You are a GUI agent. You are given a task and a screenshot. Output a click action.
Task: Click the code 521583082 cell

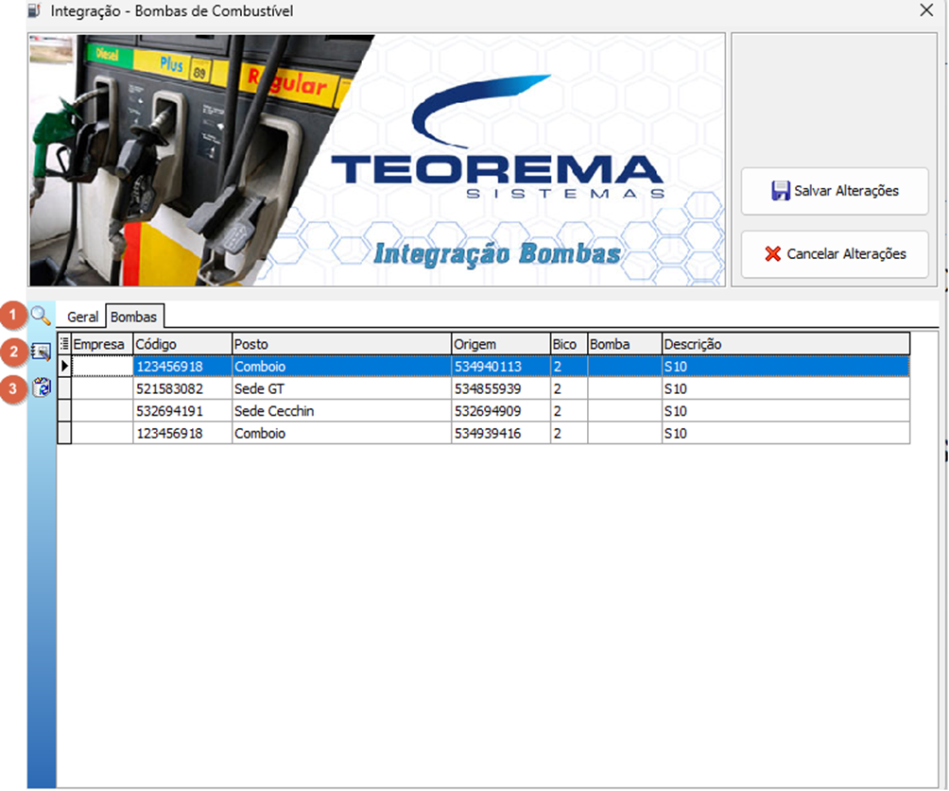point(182,388)
